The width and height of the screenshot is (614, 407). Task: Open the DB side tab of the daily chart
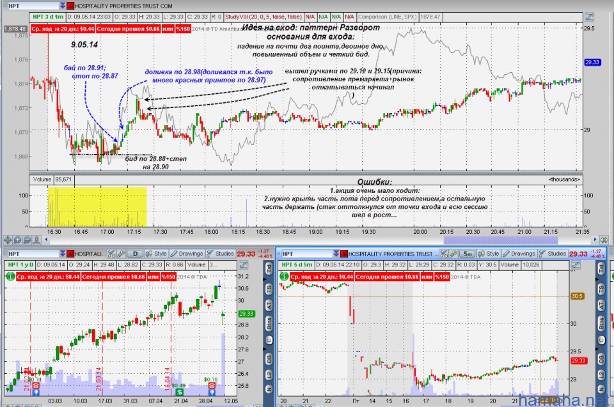pos(269,358)
